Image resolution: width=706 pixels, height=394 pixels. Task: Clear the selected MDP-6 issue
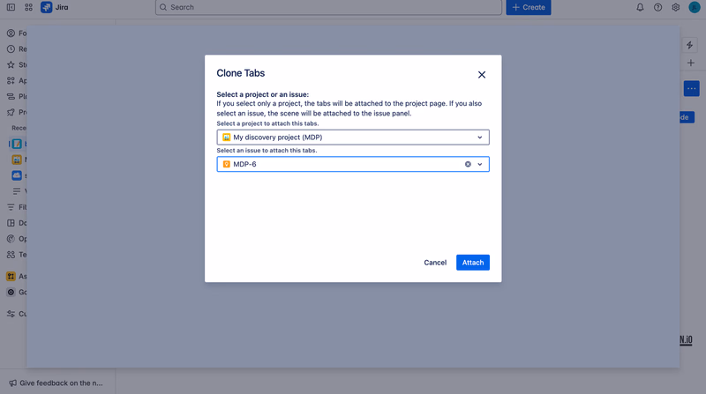pyautogui.click(x=468, y=164)
